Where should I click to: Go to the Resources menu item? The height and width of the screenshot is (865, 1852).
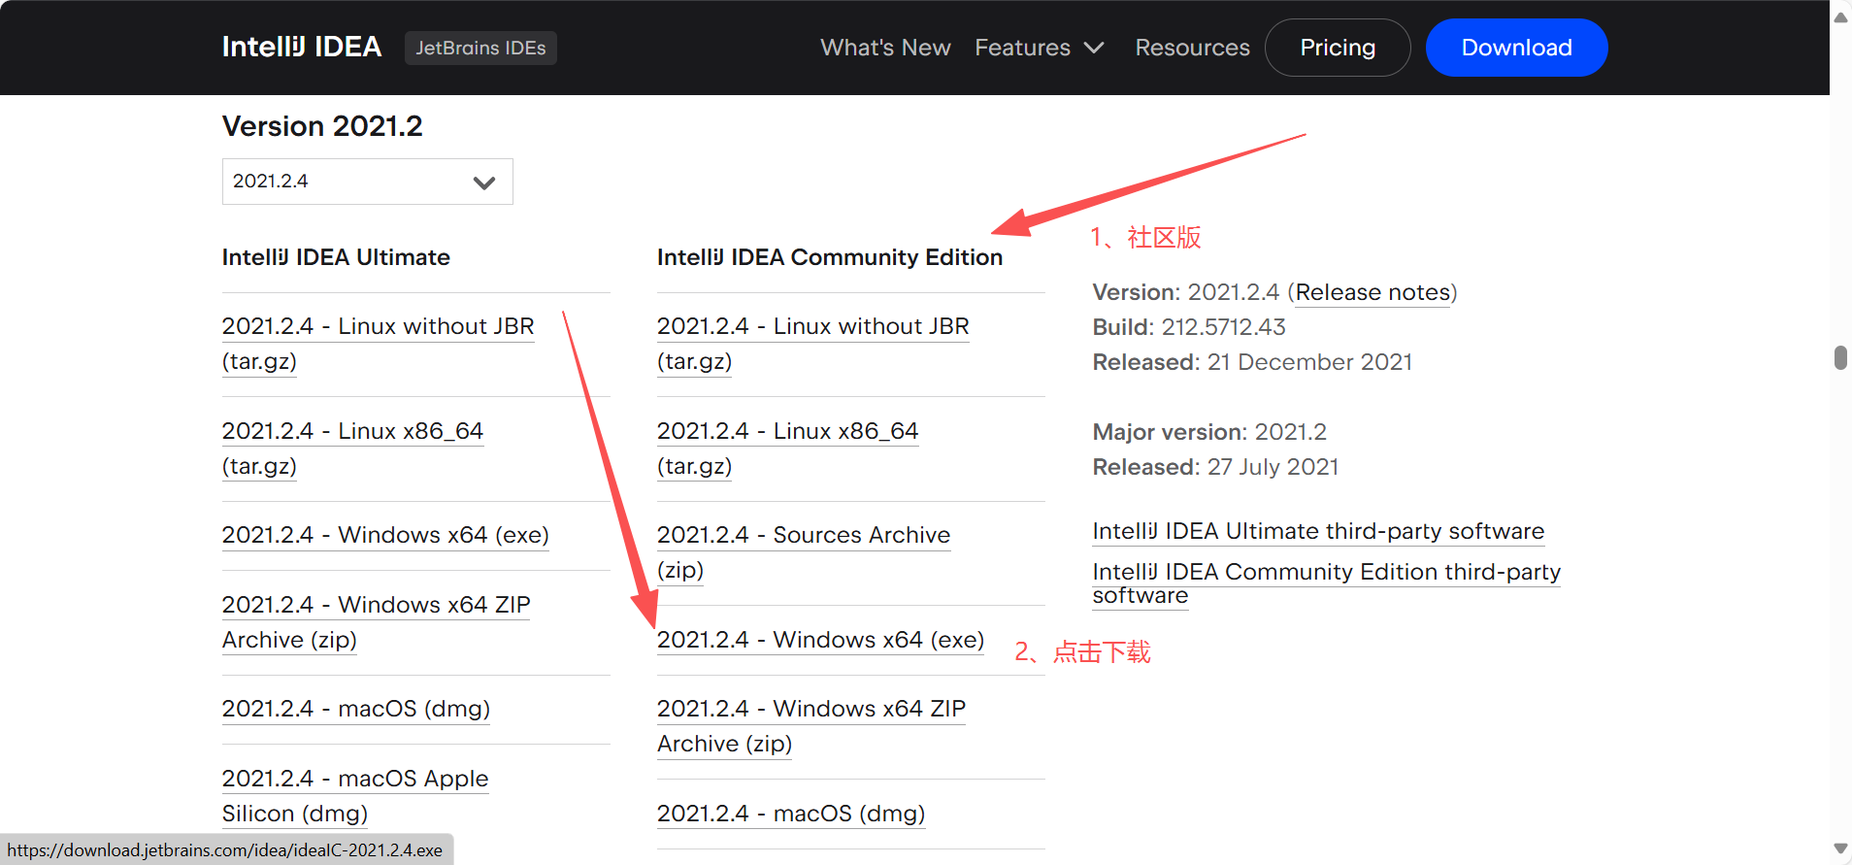tap(1192, 48)
